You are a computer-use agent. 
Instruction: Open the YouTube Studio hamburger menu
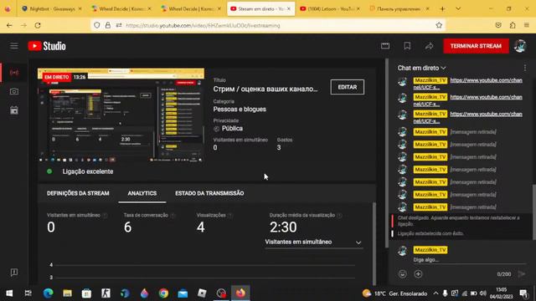pyautogui.click(x=14, y=46)
